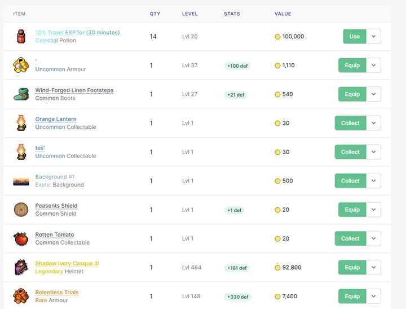
Task: Click the +181 def stat badge
Action: (237, 268)
